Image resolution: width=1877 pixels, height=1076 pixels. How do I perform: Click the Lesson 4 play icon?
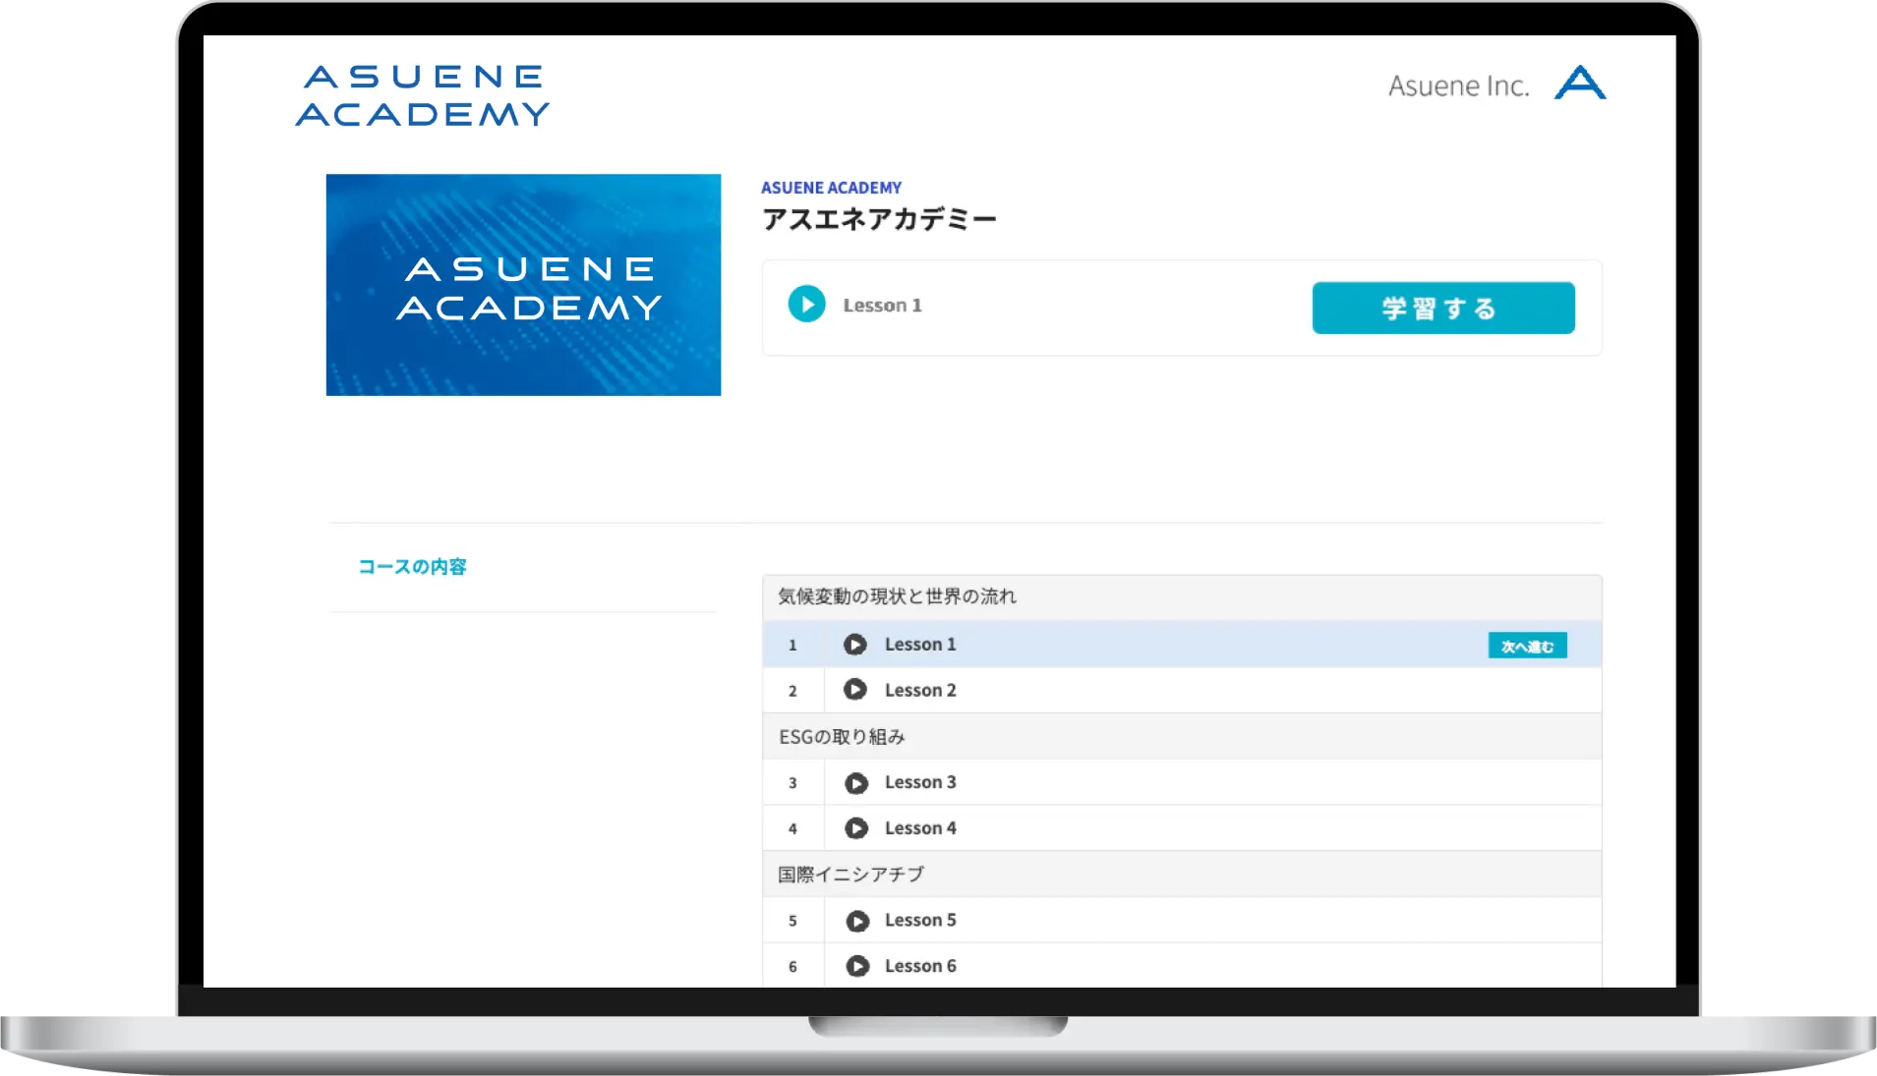856,828
